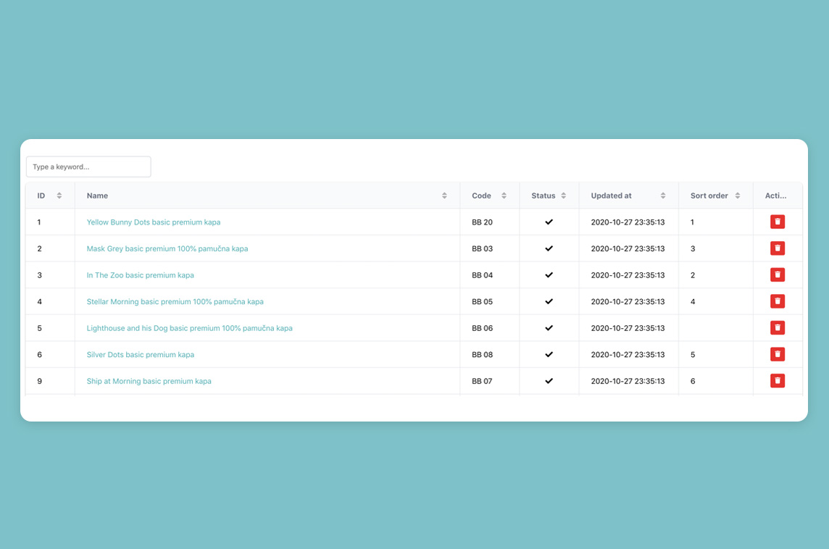Click status checkmark for BB 08
Screen dimensions: 829x549
click(549, 354)
